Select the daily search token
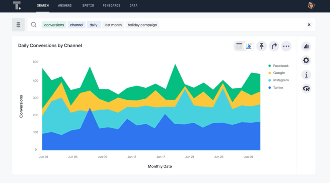The width and height of the screenshot is (330, 183). pos(94,25)
